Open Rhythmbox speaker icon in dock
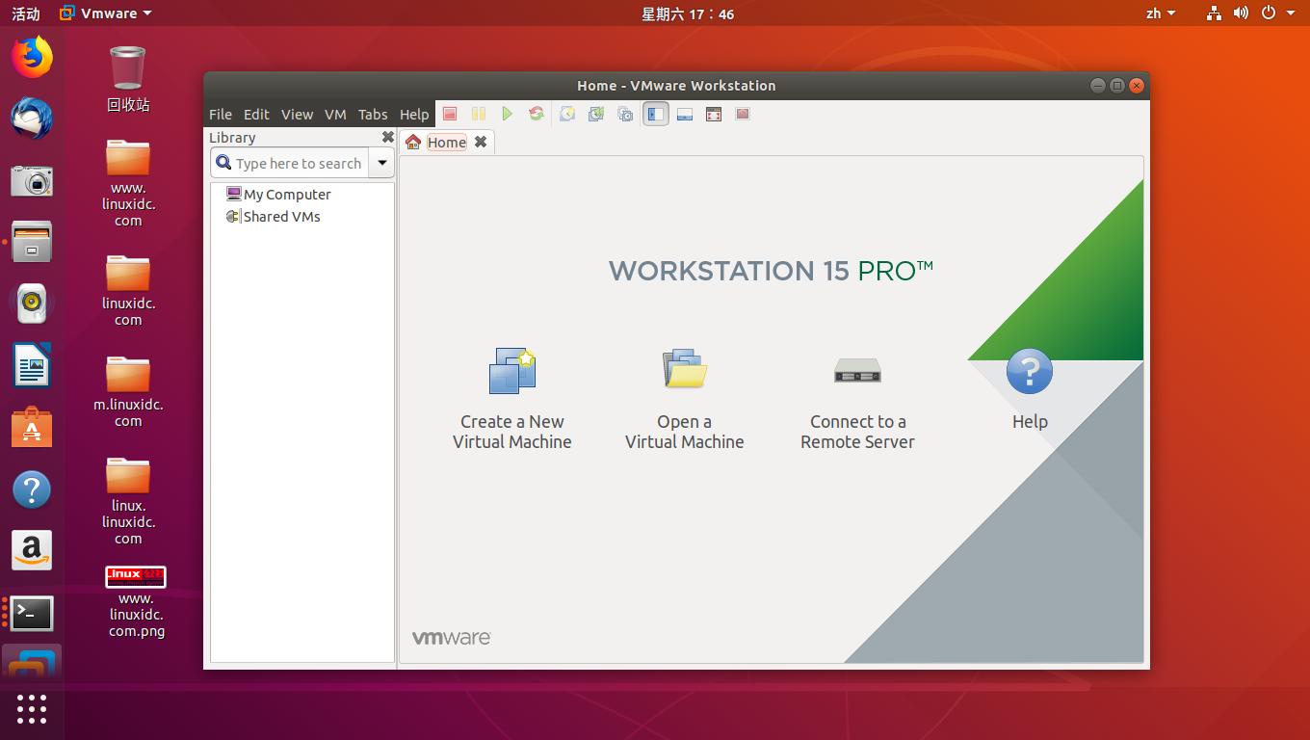The image size is (1310, 740). tap(32, 304)
